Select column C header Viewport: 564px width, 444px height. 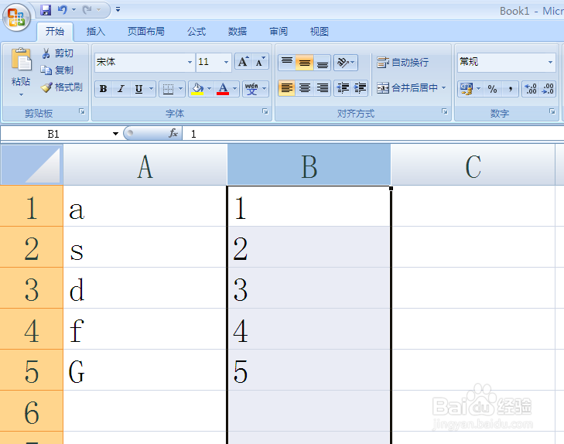coord(473,165)
